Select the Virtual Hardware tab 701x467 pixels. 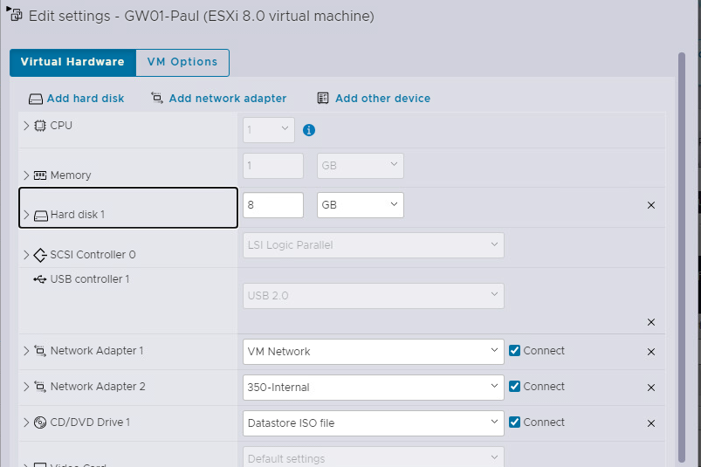point(72,62)
